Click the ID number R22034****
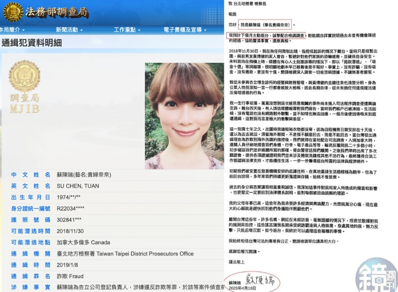 [x=71, y=208]
